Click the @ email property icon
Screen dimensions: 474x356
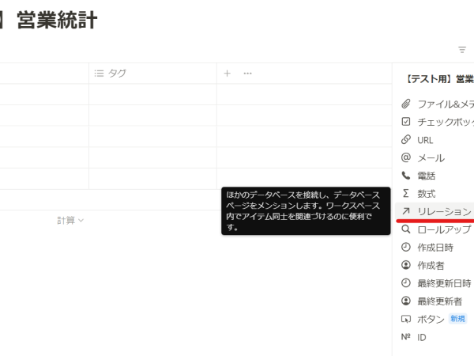pyautogui.click(x=406, y=157)
